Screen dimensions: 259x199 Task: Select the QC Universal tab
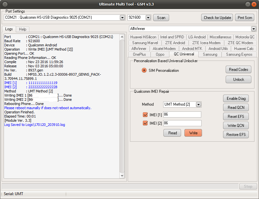(x=184, y=54)
